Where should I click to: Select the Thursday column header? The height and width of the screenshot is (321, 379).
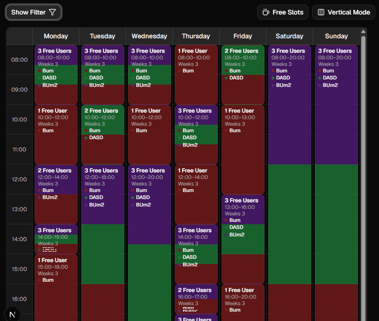click(196, 36)
